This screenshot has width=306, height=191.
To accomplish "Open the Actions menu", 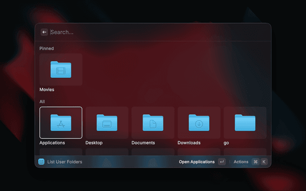I will (x=241, y=162).
